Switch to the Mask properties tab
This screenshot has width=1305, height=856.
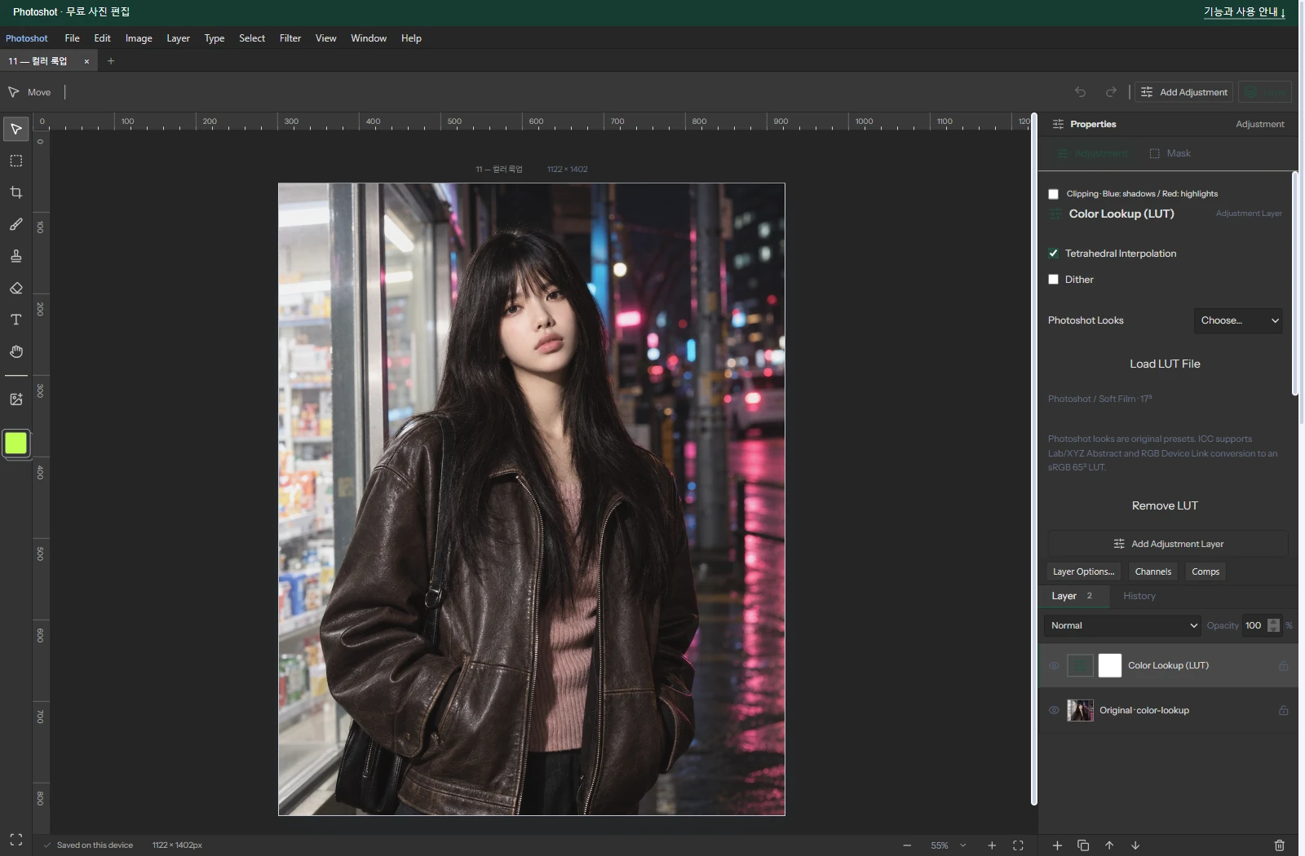(1170, 153)
